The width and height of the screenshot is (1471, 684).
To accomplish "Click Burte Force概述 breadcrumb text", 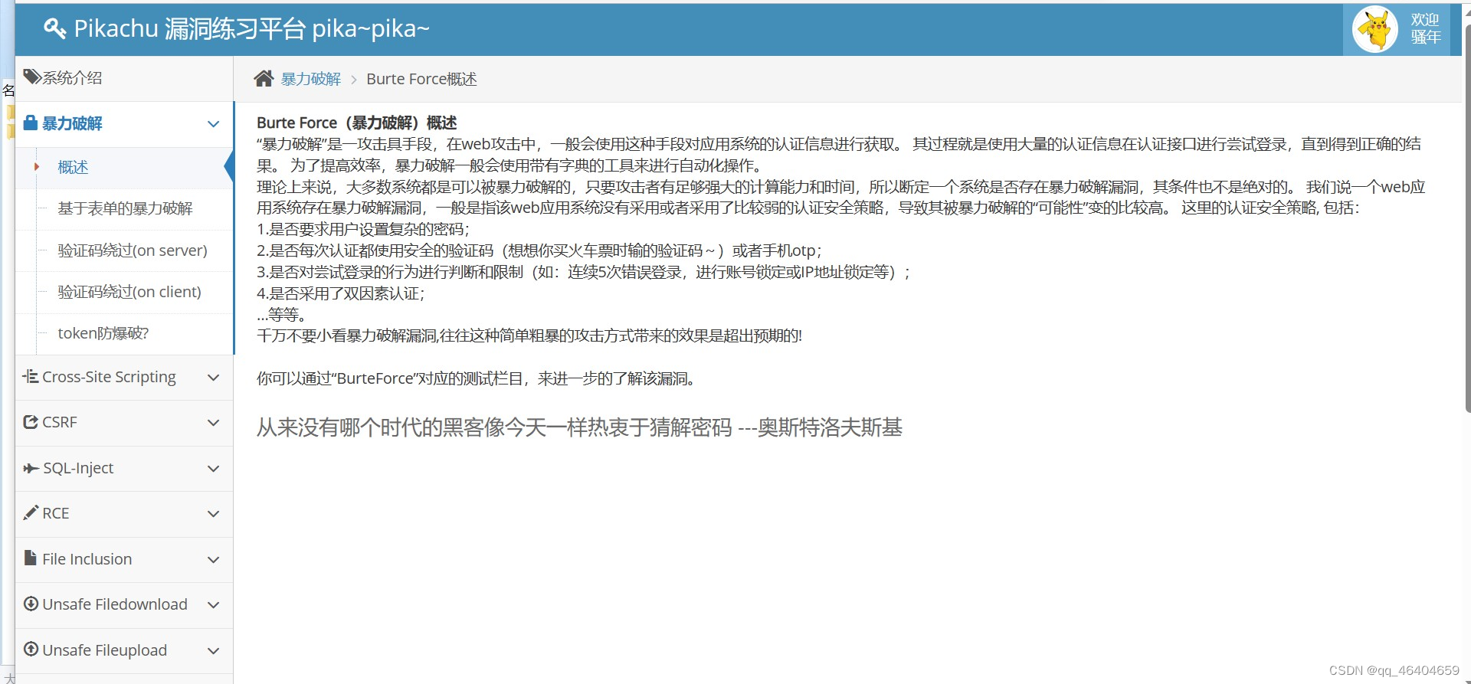I will tap(421, 79).
